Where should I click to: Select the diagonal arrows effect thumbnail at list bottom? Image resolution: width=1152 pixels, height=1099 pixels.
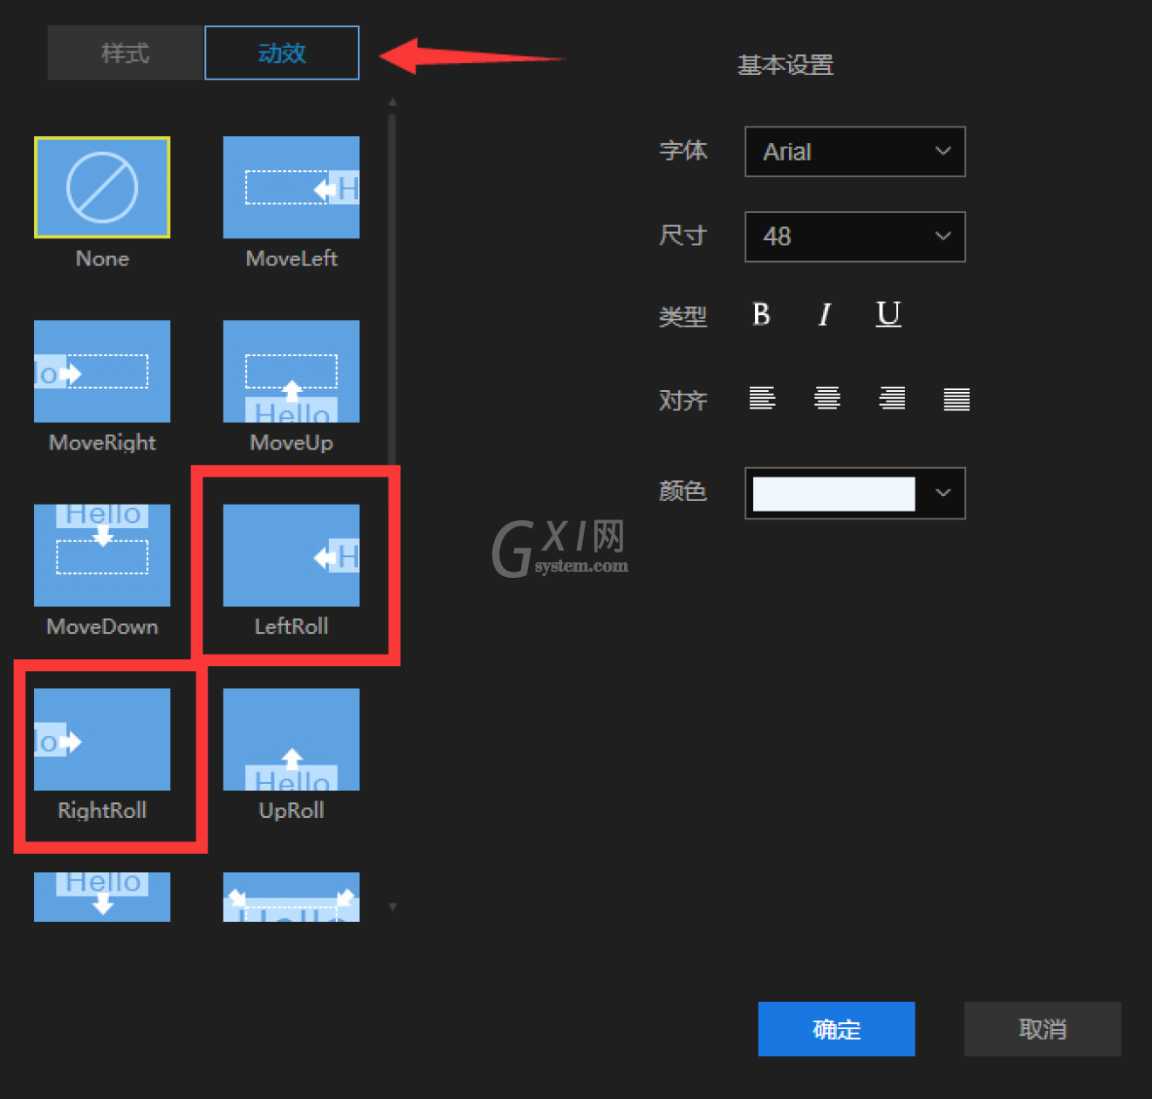[291, 896]
